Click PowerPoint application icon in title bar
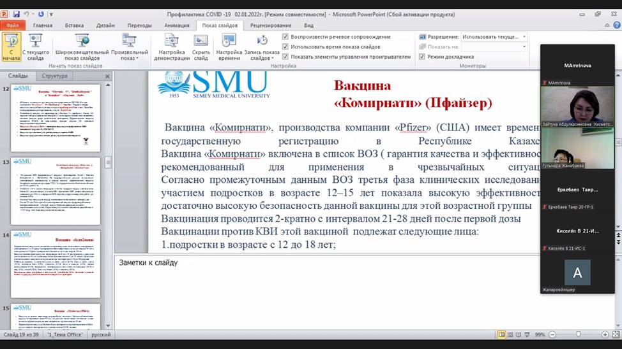The image size is (622, 349). (x=4, y=14)
